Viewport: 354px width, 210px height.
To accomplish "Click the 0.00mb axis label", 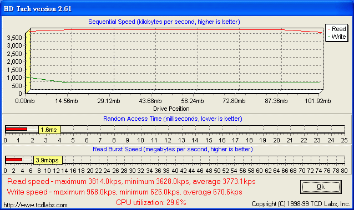I will point(25,101).
